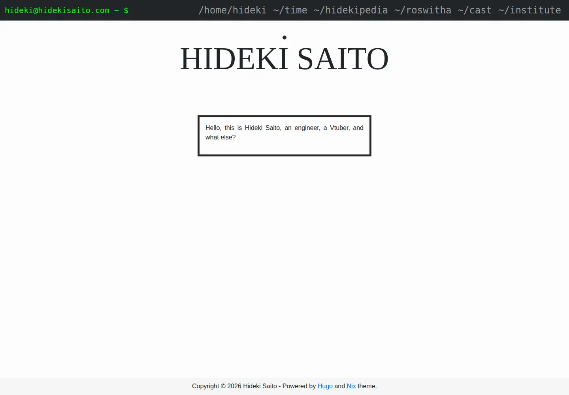This screenshot has height=395, width=569.
Task: Visit the ~/institute section
Action: click(530, 10)
